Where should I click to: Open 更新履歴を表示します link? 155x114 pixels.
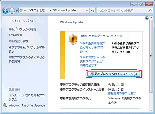122,94
